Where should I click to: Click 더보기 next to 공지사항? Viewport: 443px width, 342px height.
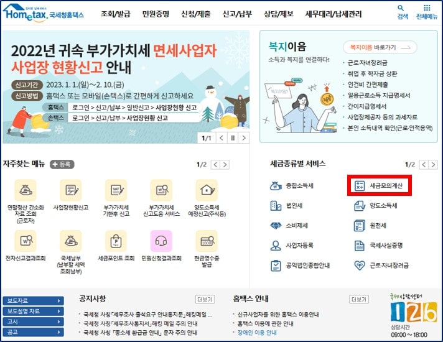pos(205,299)
